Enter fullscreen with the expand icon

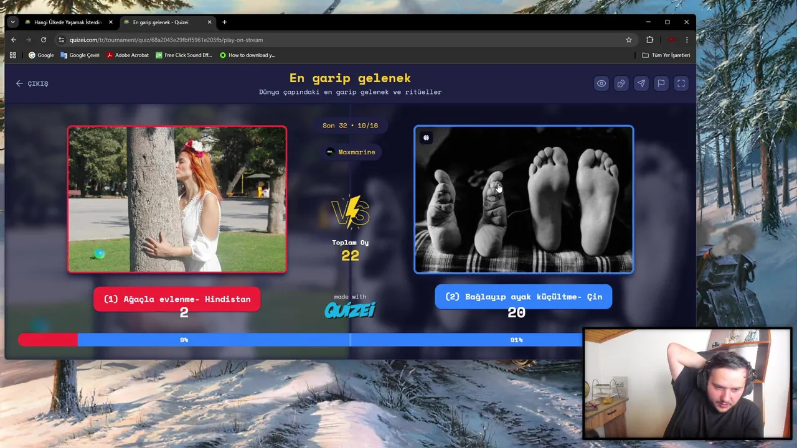pyautogui.click(x=681, y=83)
